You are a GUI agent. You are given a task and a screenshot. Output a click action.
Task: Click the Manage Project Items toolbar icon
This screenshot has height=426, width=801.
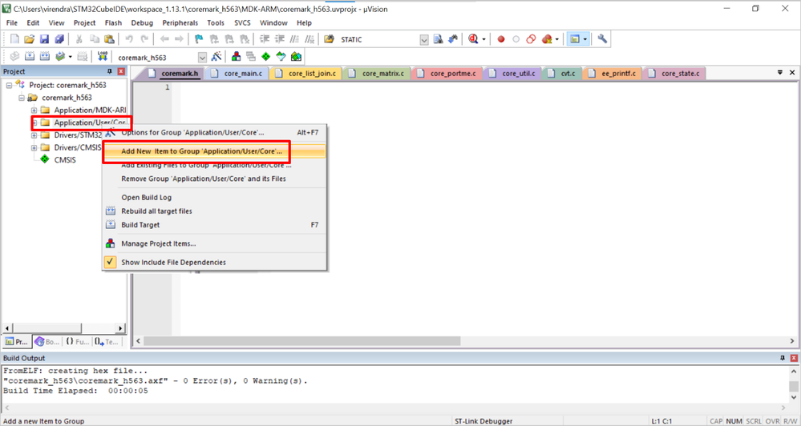pyautogui.click(x=236, y=57)
